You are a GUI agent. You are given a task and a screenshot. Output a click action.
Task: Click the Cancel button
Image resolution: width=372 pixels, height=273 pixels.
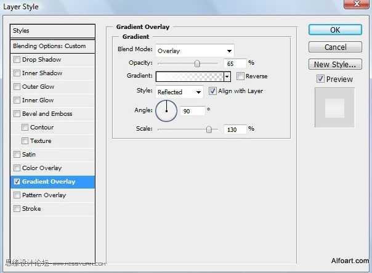point(335,47)
